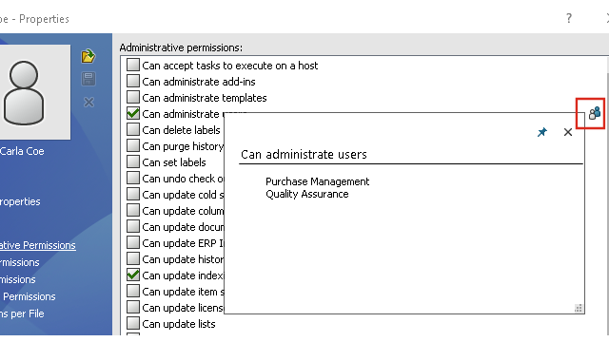This screenshot has width=609, height=342.
Task: Open Administrative Permissions link in sidebar
Action: point(38,245)
